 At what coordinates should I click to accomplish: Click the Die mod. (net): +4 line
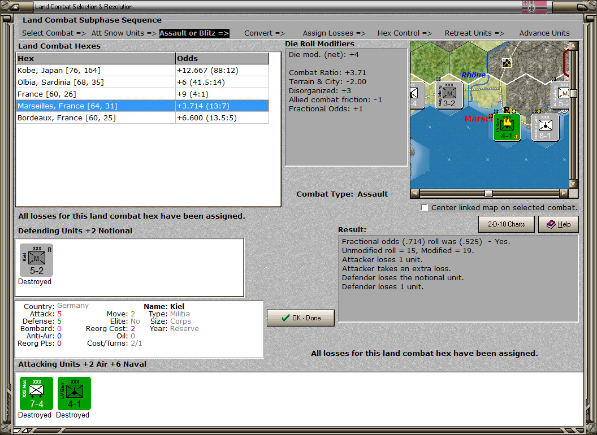point(323,54)
